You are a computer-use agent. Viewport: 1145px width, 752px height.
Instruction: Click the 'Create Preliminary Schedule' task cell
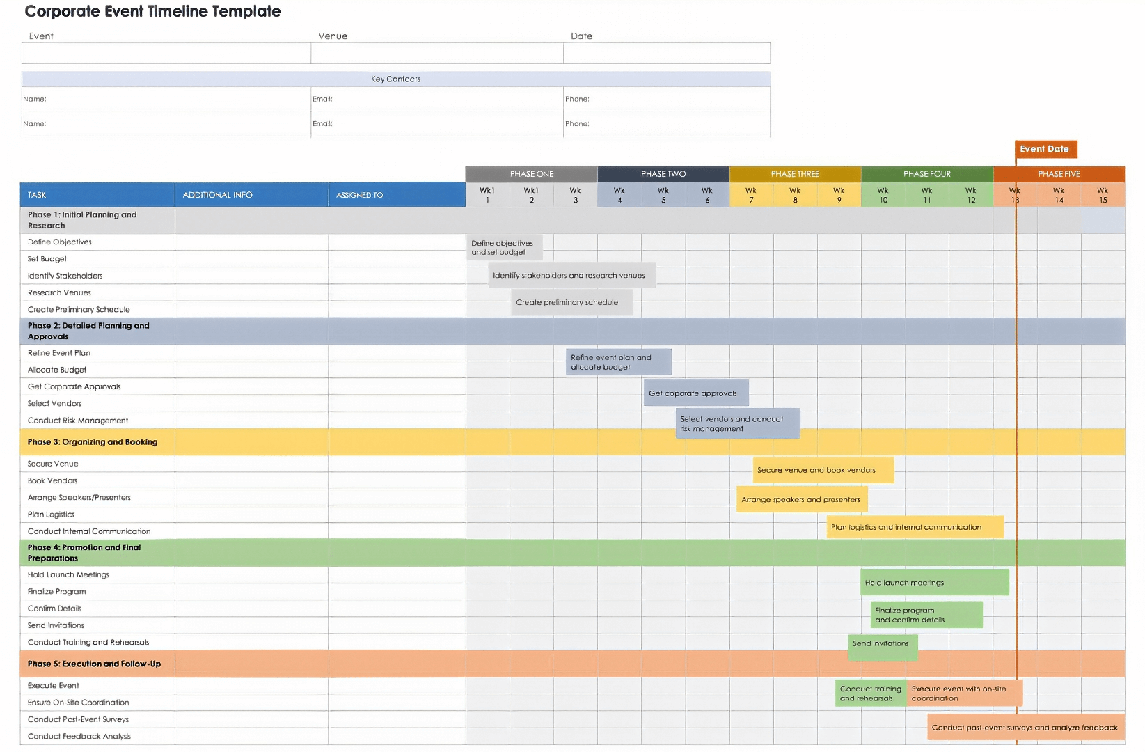(97, 310)
